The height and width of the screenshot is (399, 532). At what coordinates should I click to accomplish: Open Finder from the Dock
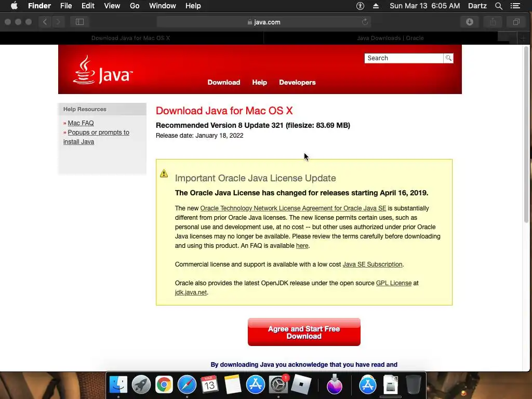pyautogui.click(x=118, y=384)
